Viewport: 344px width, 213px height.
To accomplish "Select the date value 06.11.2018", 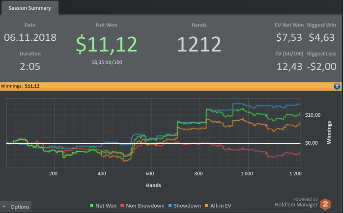I will tap(30, 37).
